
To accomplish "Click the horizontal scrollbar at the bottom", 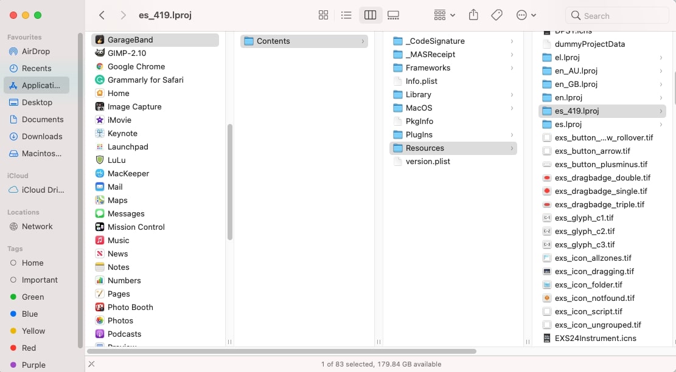I will click(282, 351).
